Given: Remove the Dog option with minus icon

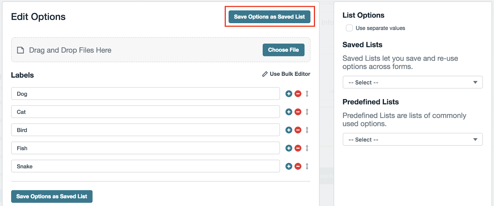Looking at the screenshot, I should pyautogui.click(x=298, y=94).
